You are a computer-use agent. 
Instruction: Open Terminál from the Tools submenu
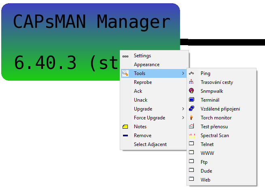222,100
